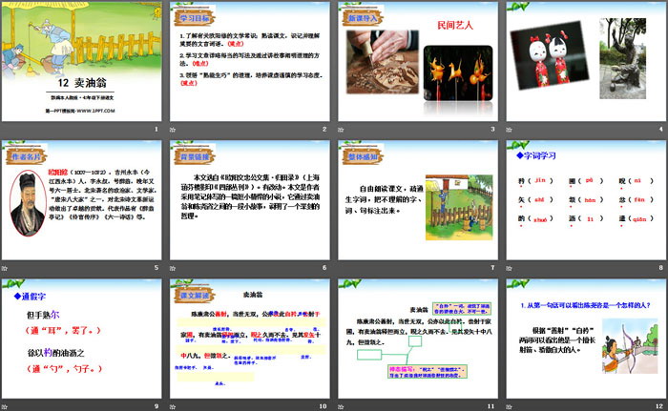
Task: Click the animation star icon under slide 10
Action: coord(173,407)
